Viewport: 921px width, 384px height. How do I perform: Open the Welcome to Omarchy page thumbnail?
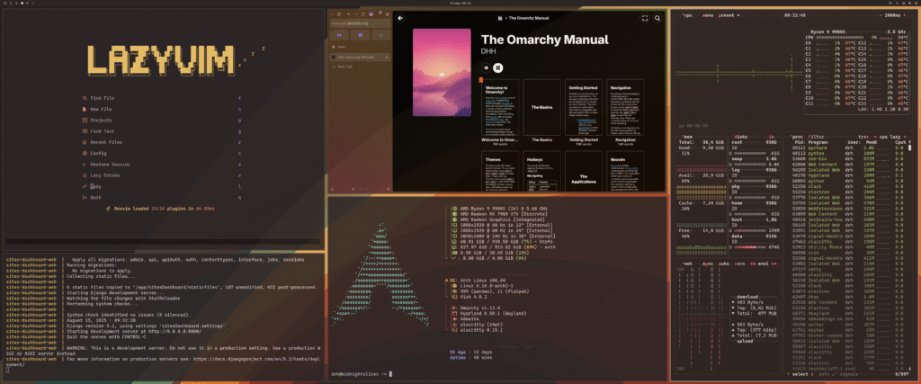pyautogui.click(x=502, y=108)
